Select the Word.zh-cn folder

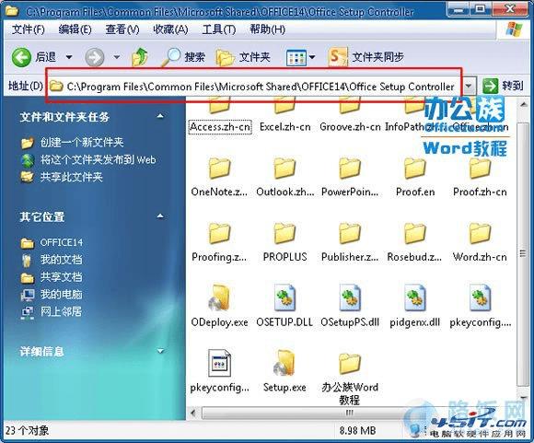pos(480,242)
